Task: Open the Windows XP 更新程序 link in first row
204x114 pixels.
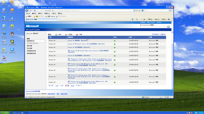Action: pyautogui.click(x=78, y=41)
